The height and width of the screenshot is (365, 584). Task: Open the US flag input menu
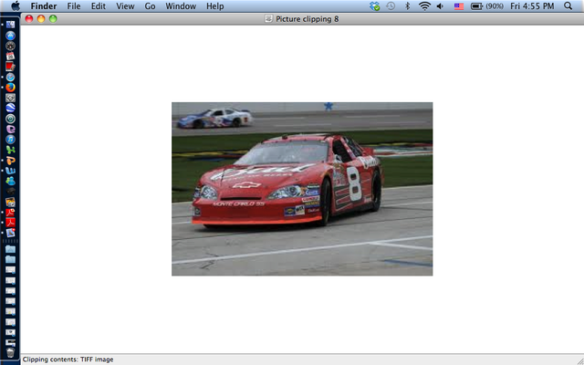(x=459, y=6)
